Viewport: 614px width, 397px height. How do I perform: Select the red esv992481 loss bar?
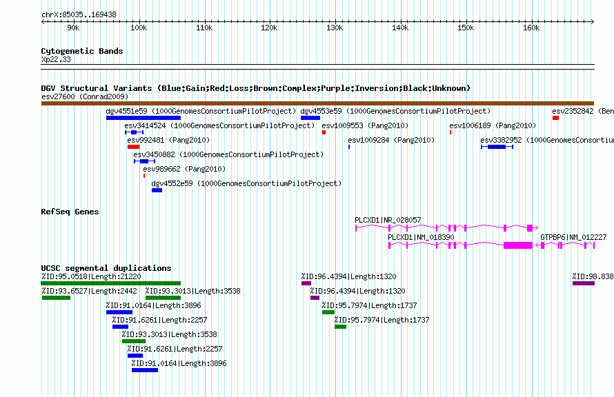[134, 147]
